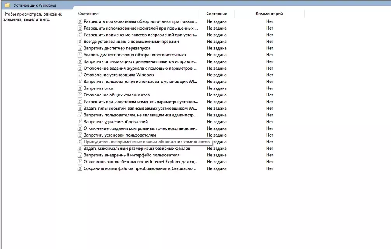Click policy icon for Удалить диалоговое окно обзора
Viewport: 391px width, 249px height.
click(80, 55)
